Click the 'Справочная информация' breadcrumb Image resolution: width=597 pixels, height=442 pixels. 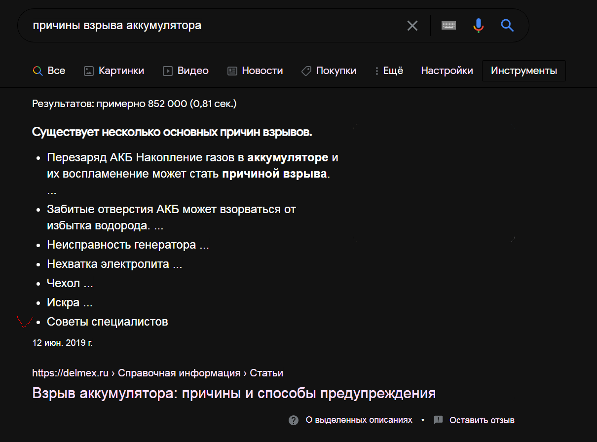[179, 373]
